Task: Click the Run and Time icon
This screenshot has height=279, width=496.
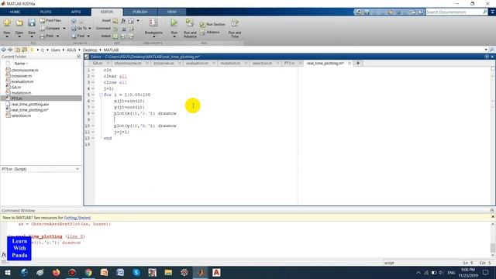Action: click(234, 22)
